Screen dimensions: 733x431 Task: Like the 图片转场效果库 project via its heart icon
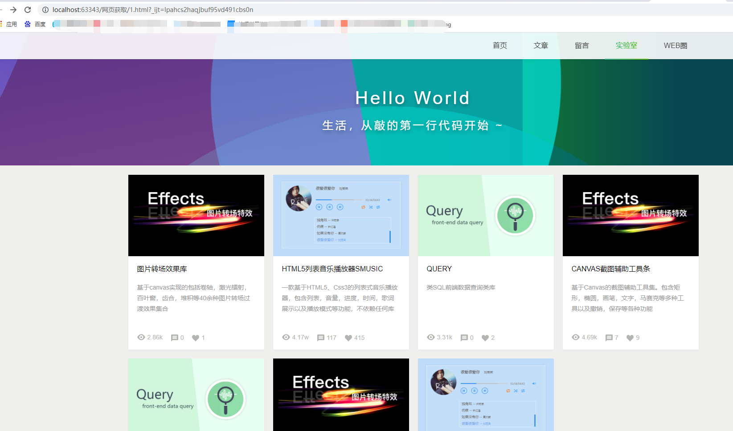(195, 338)
